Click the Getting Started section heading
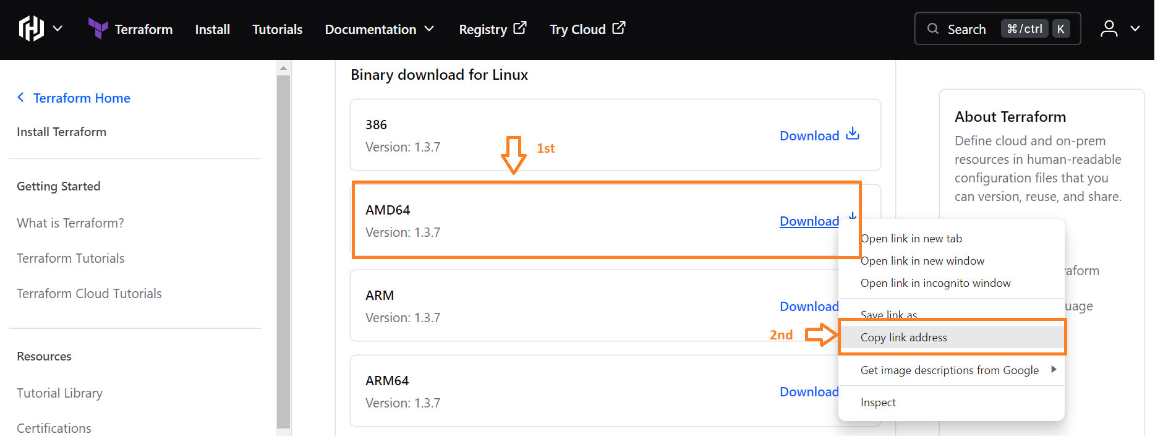 pos(58,186)
